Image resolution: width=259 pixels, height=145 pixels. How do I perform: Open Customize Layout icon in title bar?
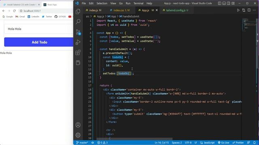point(233,3)
